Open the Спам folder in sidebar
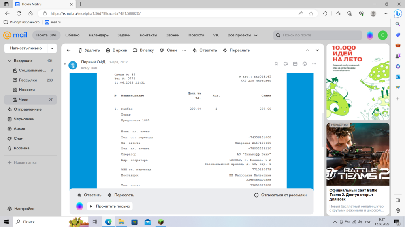Image resolution: width=405 pixels, height=227 pixels. click(30, 139)
